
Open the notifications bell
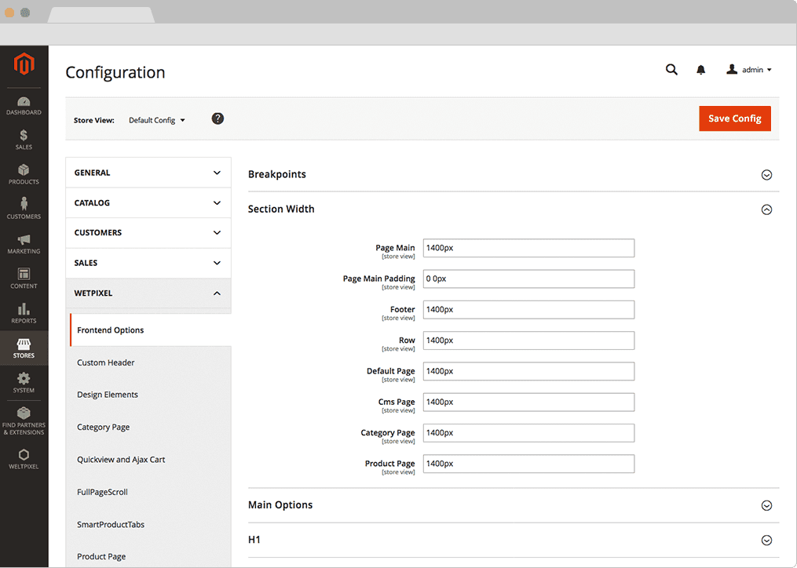point(701,70)
